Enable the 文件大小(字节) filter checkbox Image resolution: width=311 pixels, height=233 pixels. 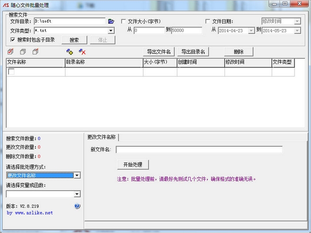point(123,21)
